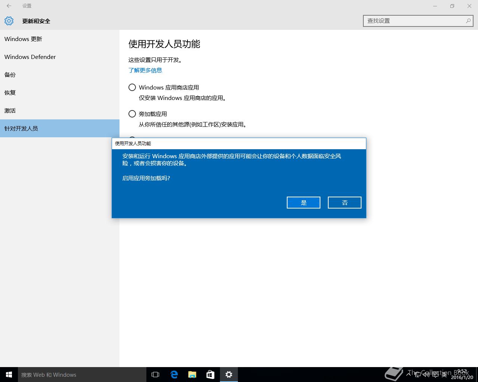Click the 查找设置 search field
The height and width of the screenshot is (382, 478).
point(418,21)
